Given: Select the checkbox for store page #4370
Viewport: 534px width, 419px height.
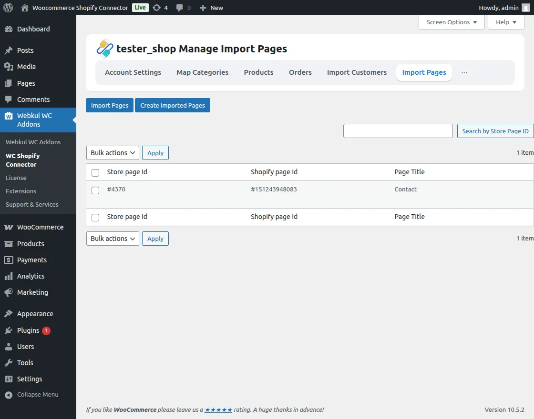Looking at the screenshot, I should click(x=95, y=190).
